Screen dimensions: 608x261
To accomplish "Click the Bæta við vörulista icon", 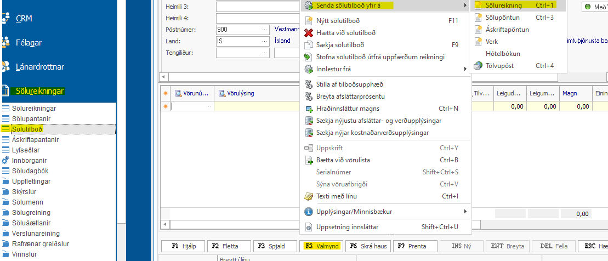I will point(308,160).
